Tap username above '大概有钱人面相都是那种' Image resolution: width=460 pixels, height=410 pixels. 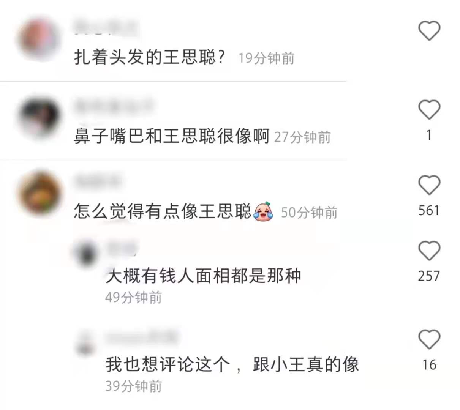tap(121, 249)
